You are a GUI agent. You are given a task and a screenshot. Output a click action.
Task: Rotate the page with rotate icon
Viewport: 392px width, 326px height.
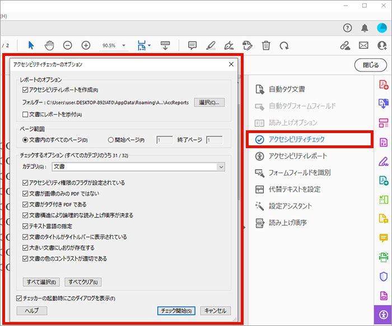284,46
